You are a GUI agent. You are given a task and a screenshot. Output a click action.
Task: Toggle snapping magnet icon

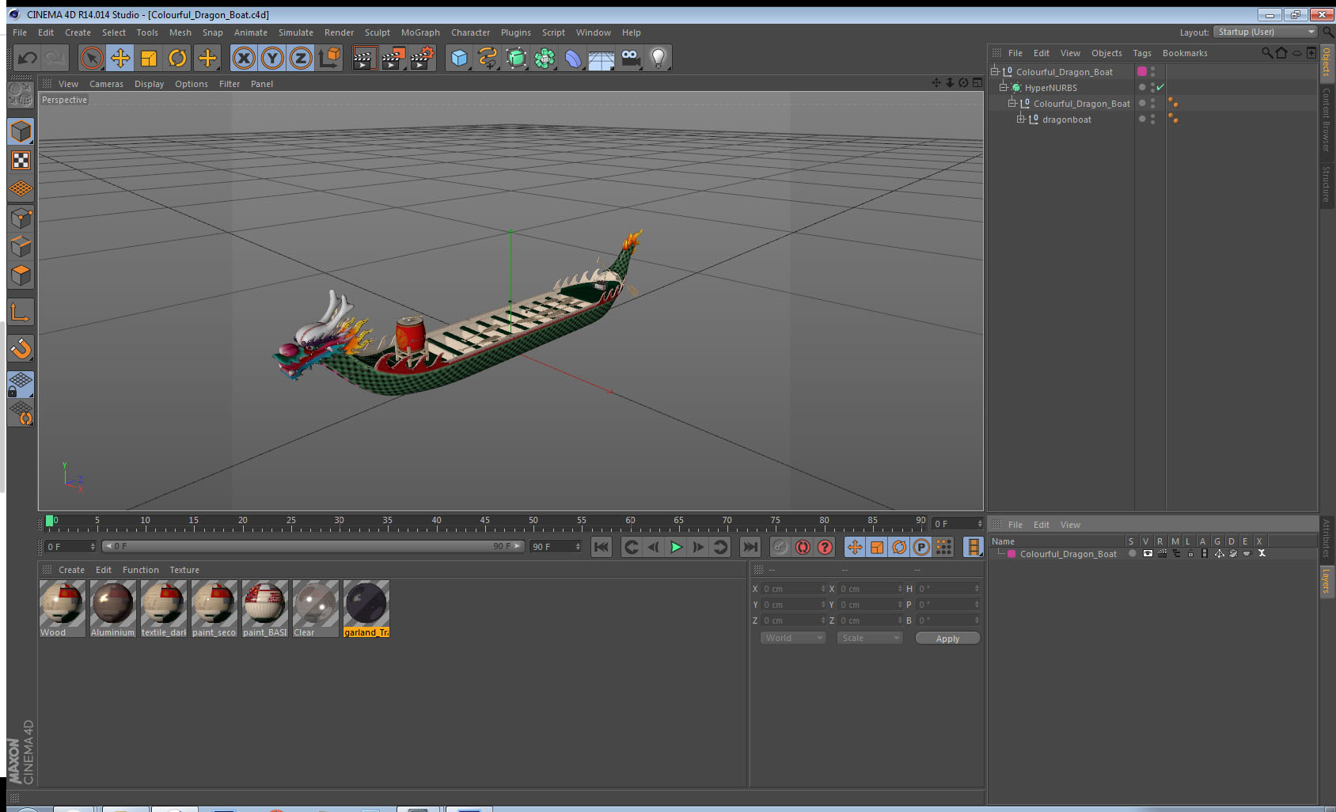21,348
